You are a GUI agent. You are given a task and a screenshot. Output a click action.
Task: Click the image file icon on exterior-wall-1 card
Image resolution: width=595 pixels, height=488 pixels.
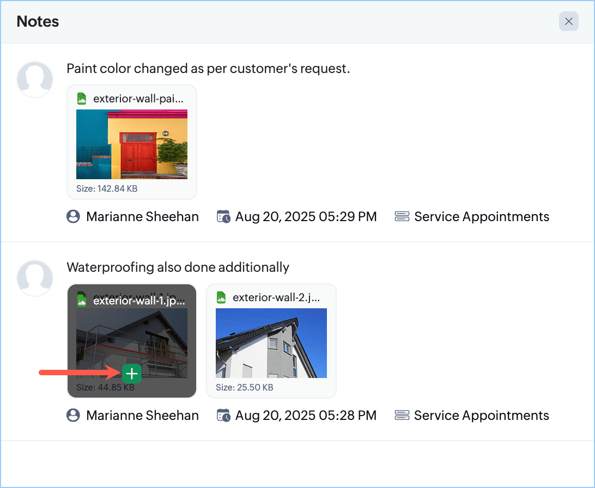pyautogui.click(x=82, y=299)
